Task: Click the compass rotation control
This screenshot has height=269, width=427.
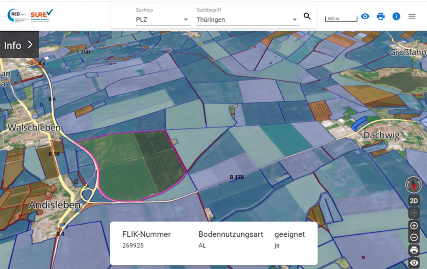Action: (414, 184)
